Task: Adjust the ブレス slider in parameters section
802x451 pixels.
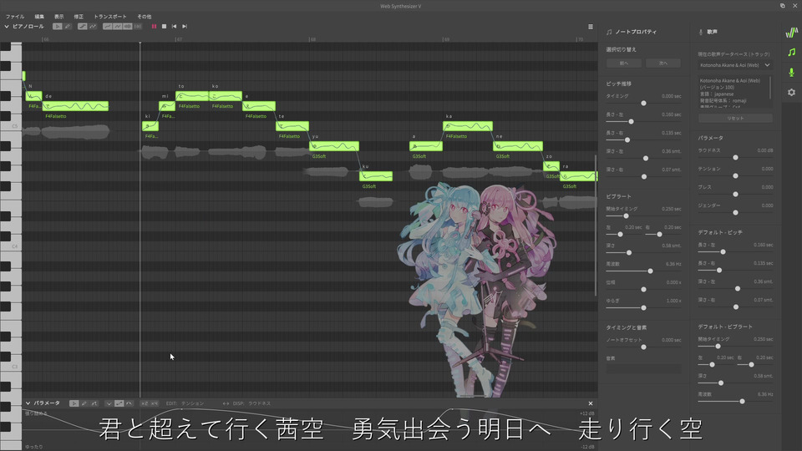Action: [x=735, y=195]
